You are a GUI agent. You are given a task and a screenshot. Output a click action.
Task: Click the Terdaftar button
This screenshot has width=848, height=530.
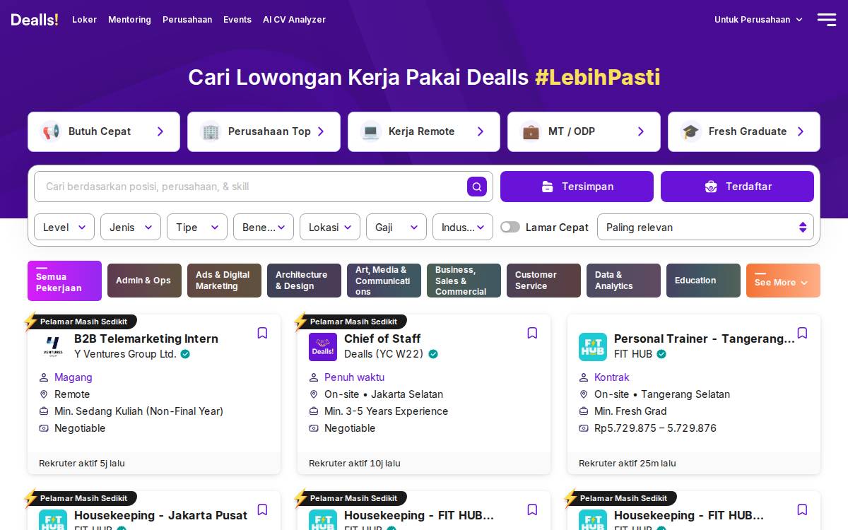click(737, 187)
